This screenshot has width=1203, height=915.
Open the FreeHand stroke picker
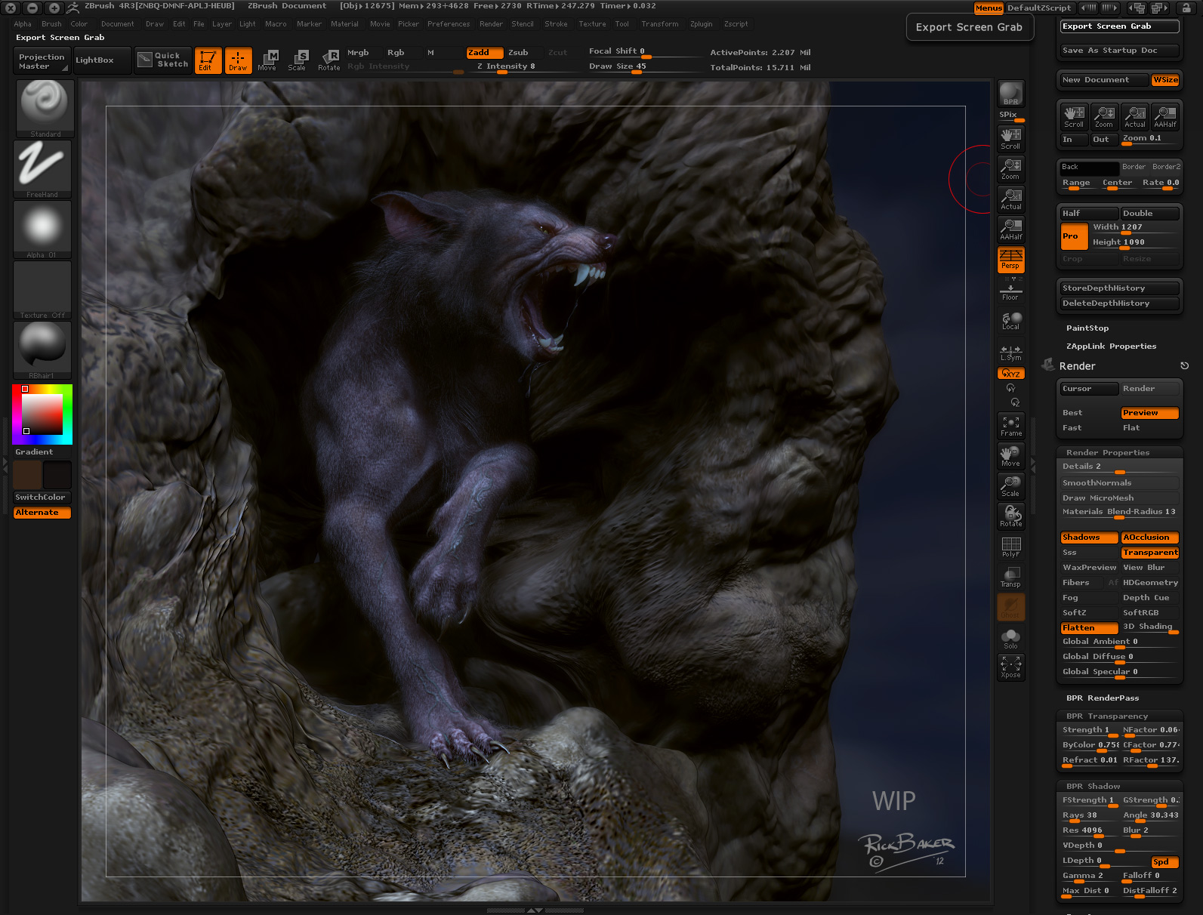click(x=42, y=169)
